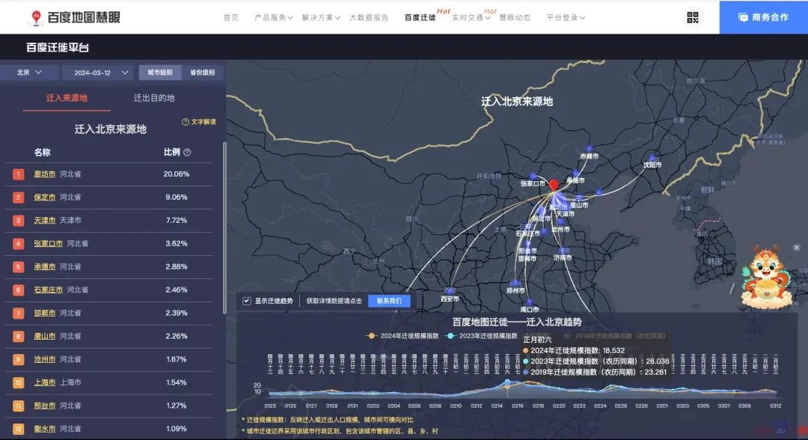Click the 邯郸市 list entry
Viewport: 808px width, 440px height.
pyautogui.click(x=109, y=314)
